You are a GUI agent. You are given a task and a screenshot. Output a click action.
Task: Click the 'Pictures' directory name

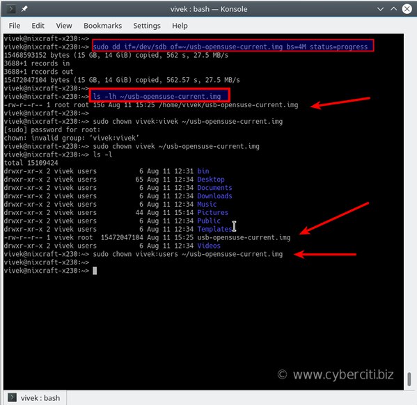(x=213, y=212)
